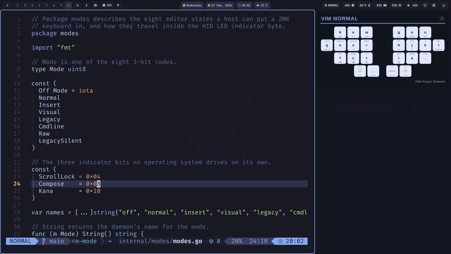Click the 'c' change key

[353, 58]
